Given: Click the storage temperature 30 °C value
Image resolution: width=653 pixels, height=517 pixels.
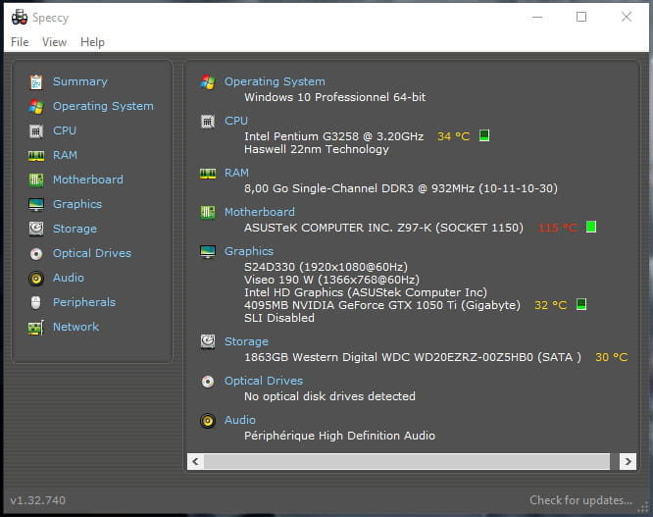Looking at the screenshot, I should click(x=612, y=357).
